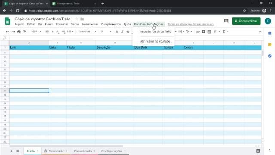Format as percent

tap(52, 31)
